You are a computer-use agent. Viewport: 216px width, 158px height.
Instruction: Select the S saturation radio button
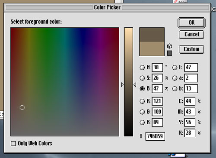click(x=142, y=78)
